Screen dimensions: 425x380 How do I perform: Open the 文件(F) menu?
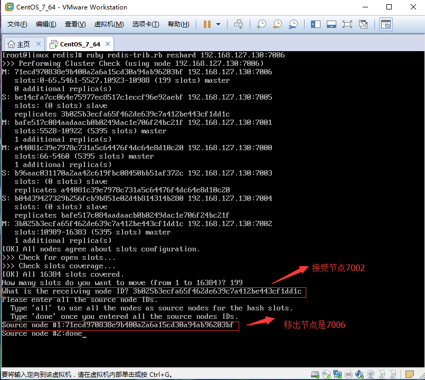(x=17, y=24)
